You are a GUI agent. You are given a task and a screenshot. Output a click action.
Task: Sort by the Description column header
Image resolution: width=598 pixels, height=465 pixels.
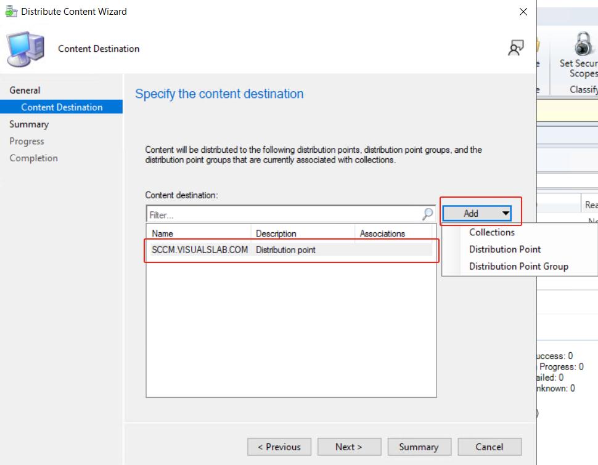point(303,233)
